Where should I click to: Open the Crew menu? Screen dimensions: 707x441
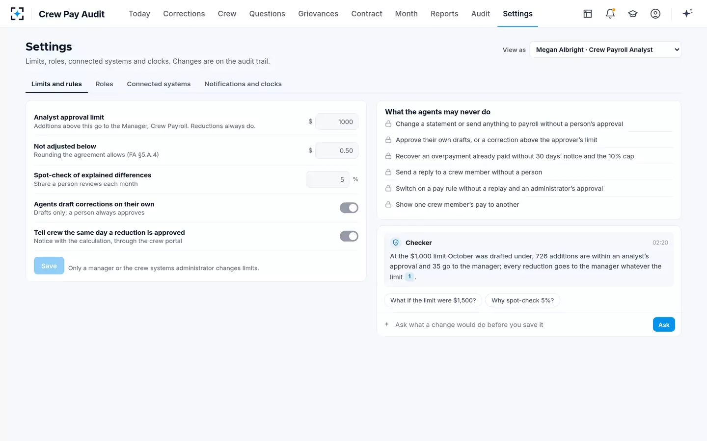227,14
